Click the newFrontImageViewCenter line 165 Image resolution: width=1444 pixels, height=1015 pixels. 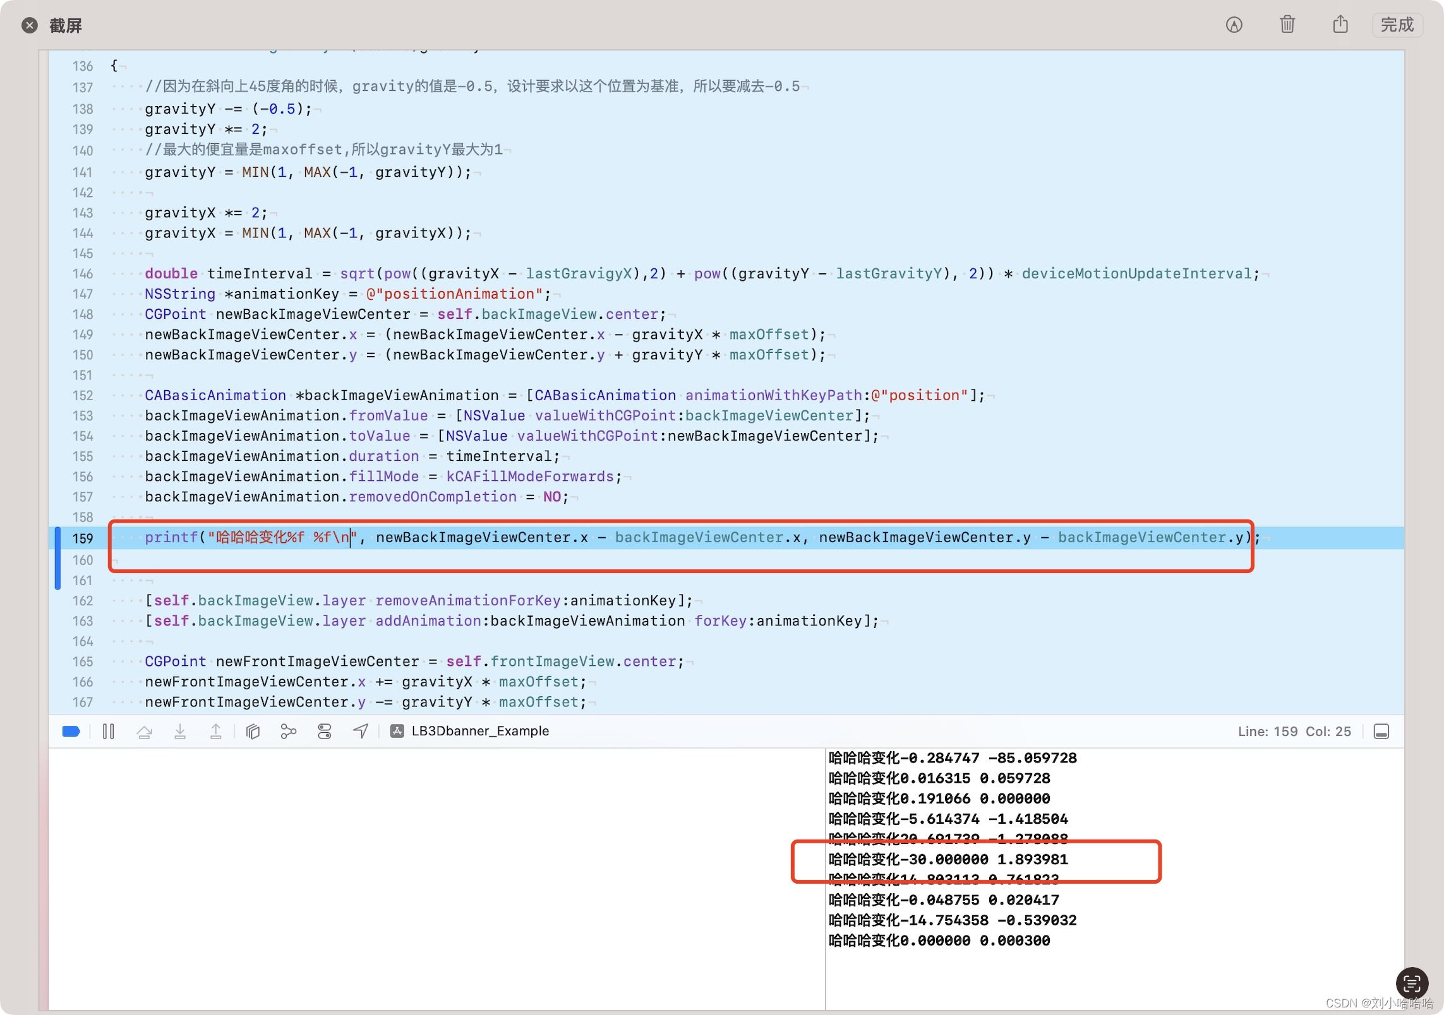414,661
